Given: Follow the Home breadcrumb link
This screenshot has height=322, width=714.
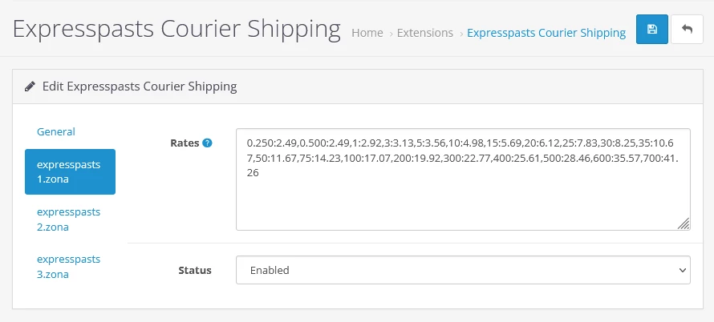Looking at the screenshot, I should pos(367,33).
